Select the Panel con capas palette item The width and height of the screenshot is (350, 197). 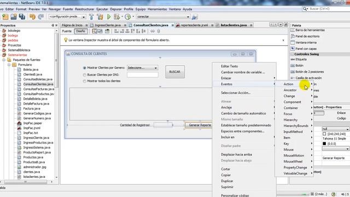pyautogui.click(x=306, y=49)
